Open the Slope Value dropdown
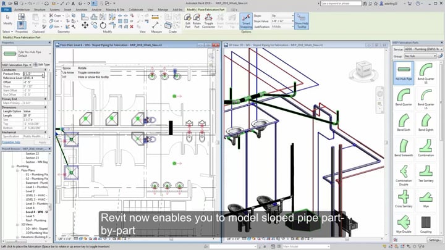This screenshot has width=445, height=250. pos(282,21)
